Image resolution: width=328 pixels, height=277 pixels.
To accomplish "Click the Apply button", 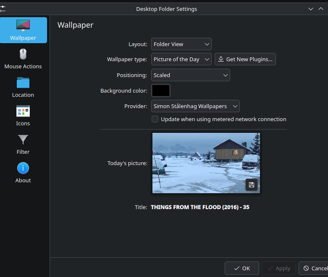I will point(279,268).
